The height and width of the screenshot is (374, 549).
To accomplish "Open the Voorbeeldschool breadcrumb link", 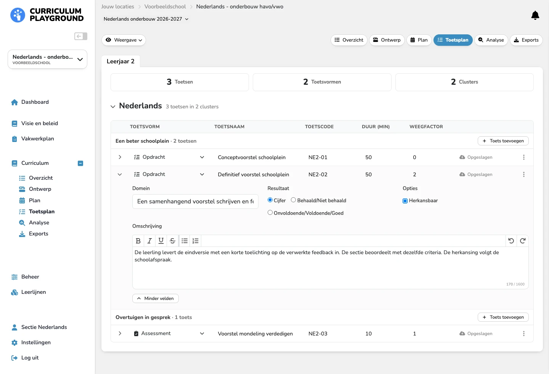I will click(165, 6).
